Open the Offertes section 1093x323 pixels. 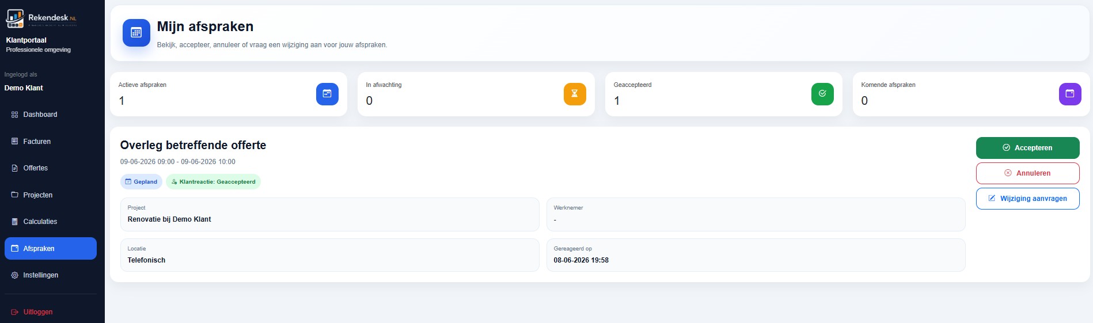click(x=51, y=168)
